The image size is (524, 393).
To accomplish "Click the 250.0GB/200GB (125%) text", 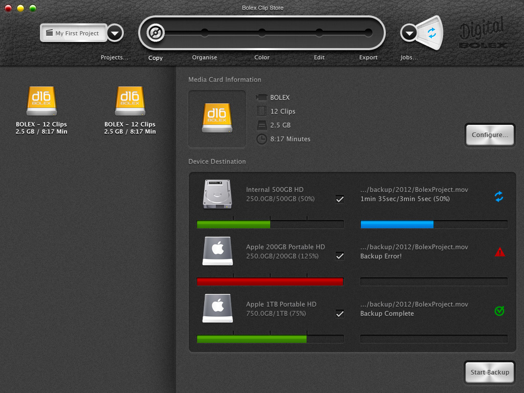I will [282, 256].
